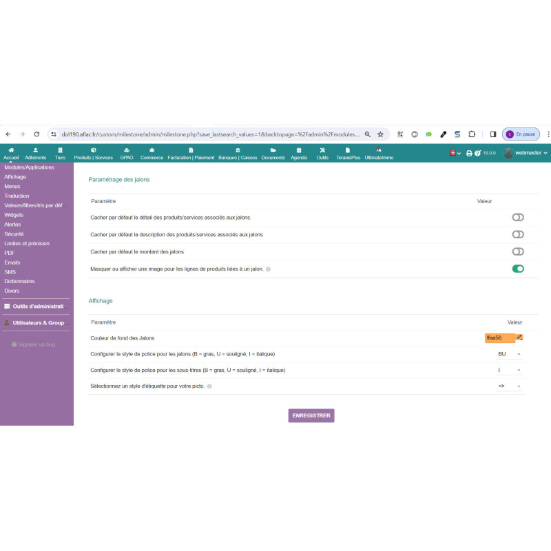Open the subtitle font style dropdown
The height and width of the screenshot is (551, 551).
pyautogui.click(x=510, y=370)
